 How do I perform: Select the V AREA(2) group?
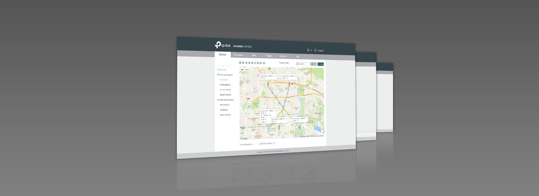click(x=224, y=110)
